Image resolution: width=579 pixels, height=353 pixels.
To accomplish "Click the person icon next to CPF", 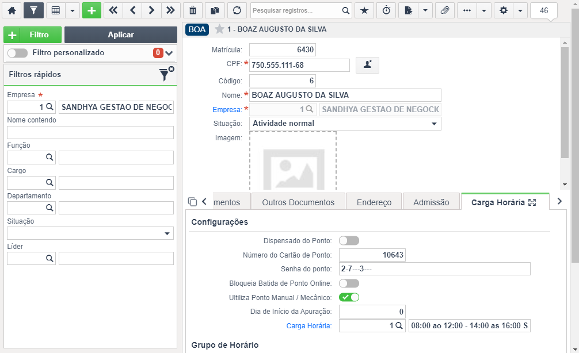I will pyautogui.click(x=367, y=65).
